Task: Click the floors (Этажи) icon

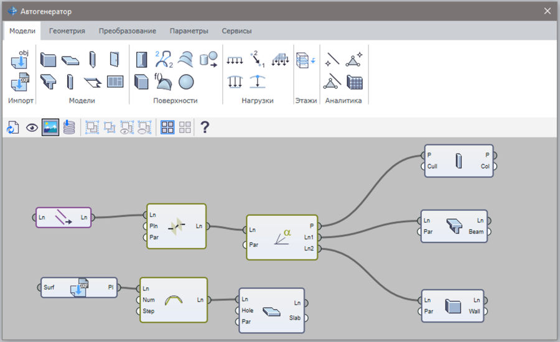Action: 306,60
